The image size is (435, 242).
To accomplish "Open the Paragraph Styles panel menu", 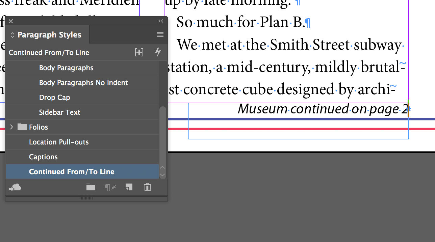I will point(160,34).
